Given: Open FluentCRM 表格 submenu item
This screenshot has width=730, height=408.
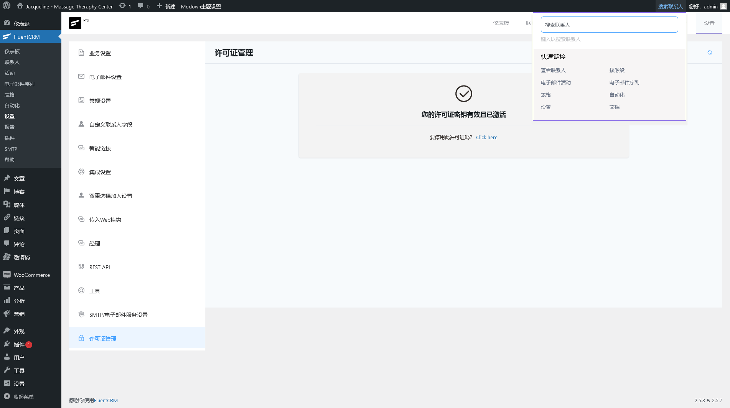Looking at the screenshot, I should (x=10, y=95).
